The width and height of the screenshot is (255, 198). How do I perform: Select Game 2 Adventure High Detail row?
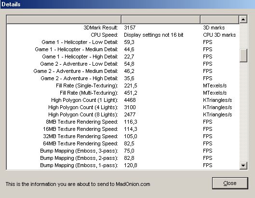(123, 78)
